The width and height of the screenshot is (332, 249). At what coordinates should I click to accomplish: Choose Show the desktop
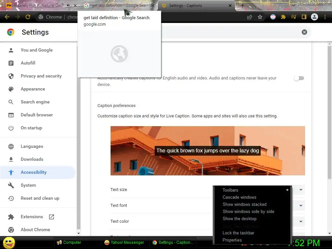pyautogui.click(x=252, y=219)
